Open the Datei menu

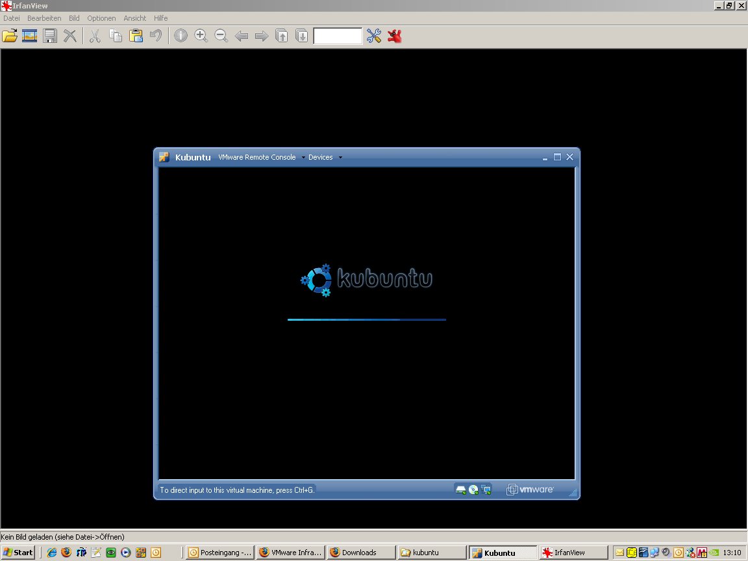(x=12, y=18)
